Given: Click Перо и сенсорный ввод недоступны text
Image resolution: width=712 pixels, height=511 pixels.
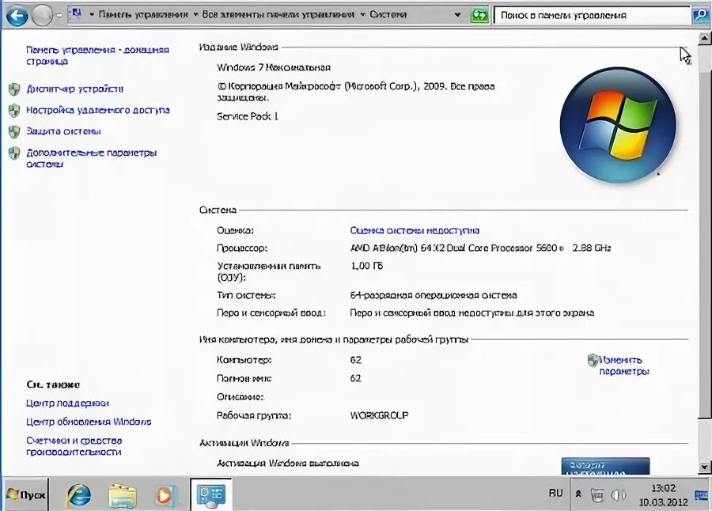Looking at the screenshot, I should coord(472,313).
